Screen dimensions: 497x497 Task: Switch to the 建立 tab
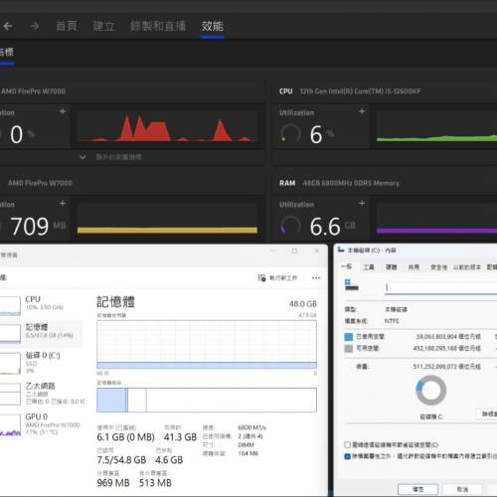click(103, 26)
